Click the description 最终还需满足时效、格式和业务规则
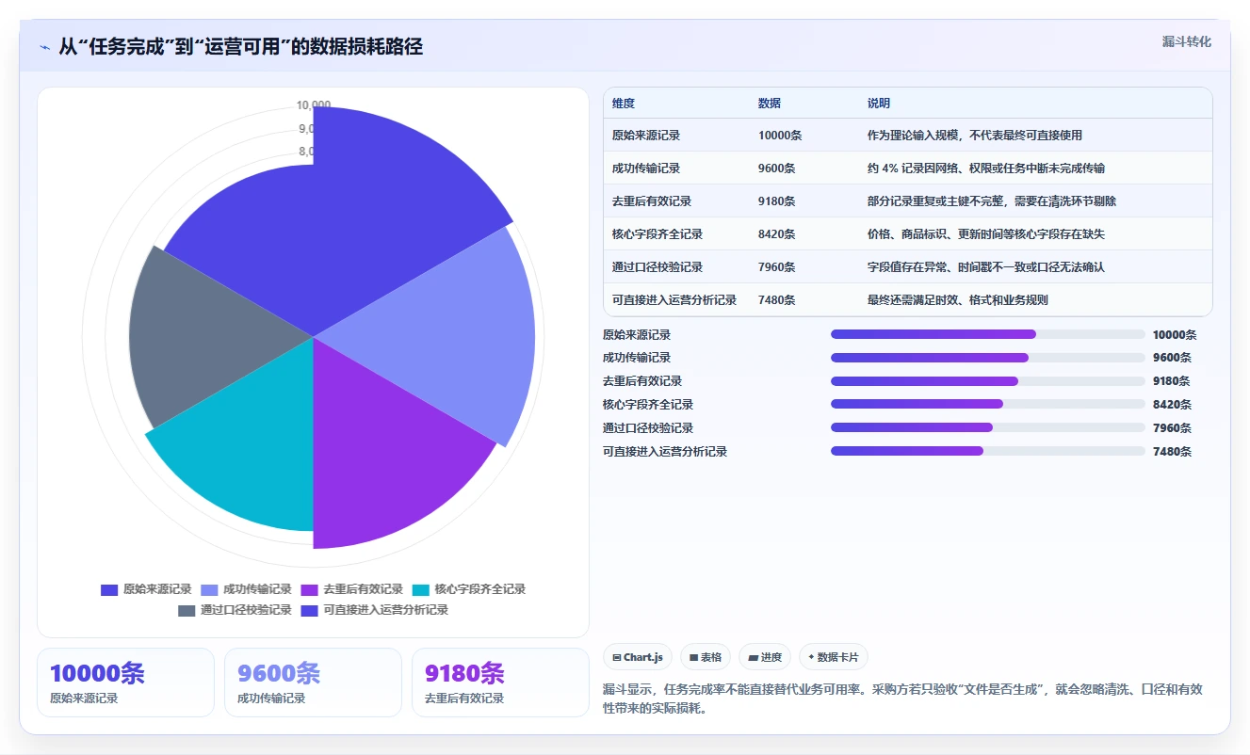This screenshot has width=1250, height=755. (x=958, y=300)
